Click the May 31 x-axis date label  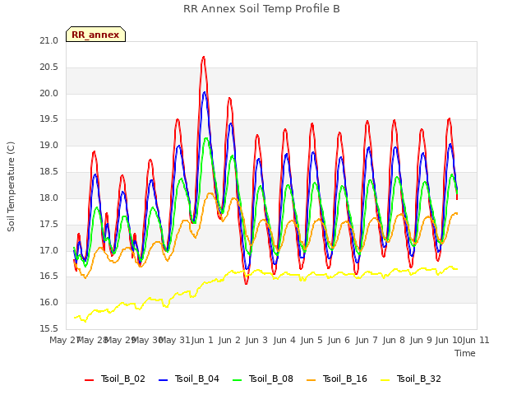174,341
